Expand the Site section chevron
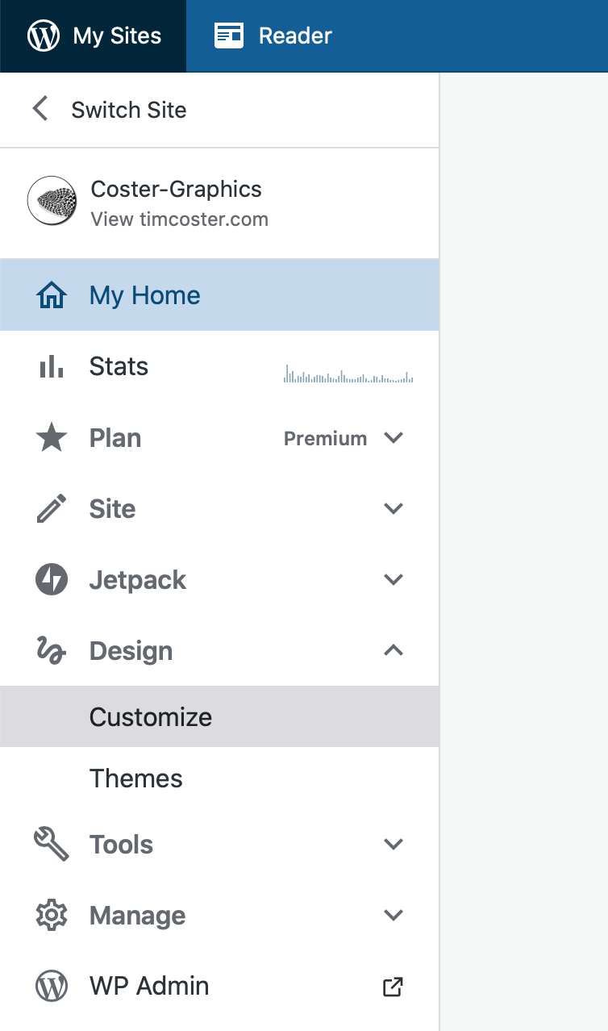Image resolution: width=608 pixels, height=1031 pixels. [394, 509]
